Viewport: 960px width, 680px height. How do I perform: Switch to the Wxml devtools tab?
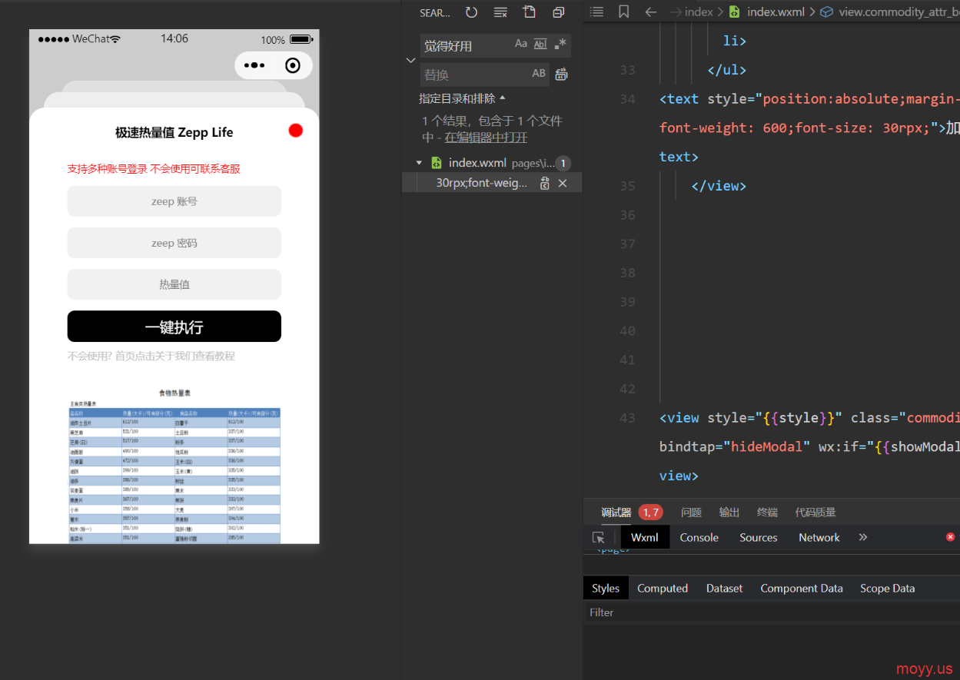point(645,537)
